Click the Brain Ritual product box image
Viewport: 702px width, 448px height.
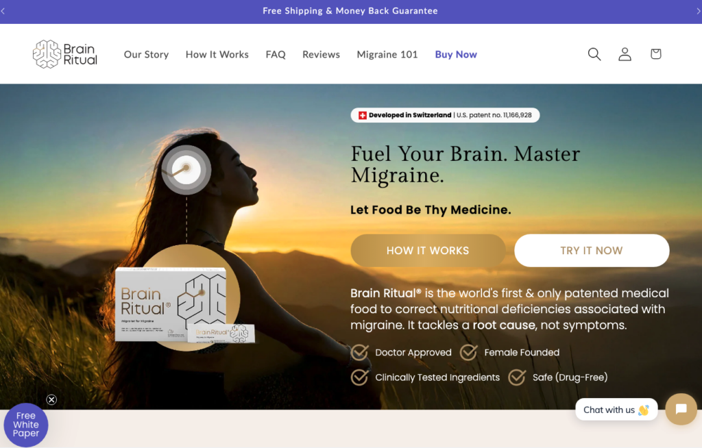pyautogui.click(x=171, y=303)
